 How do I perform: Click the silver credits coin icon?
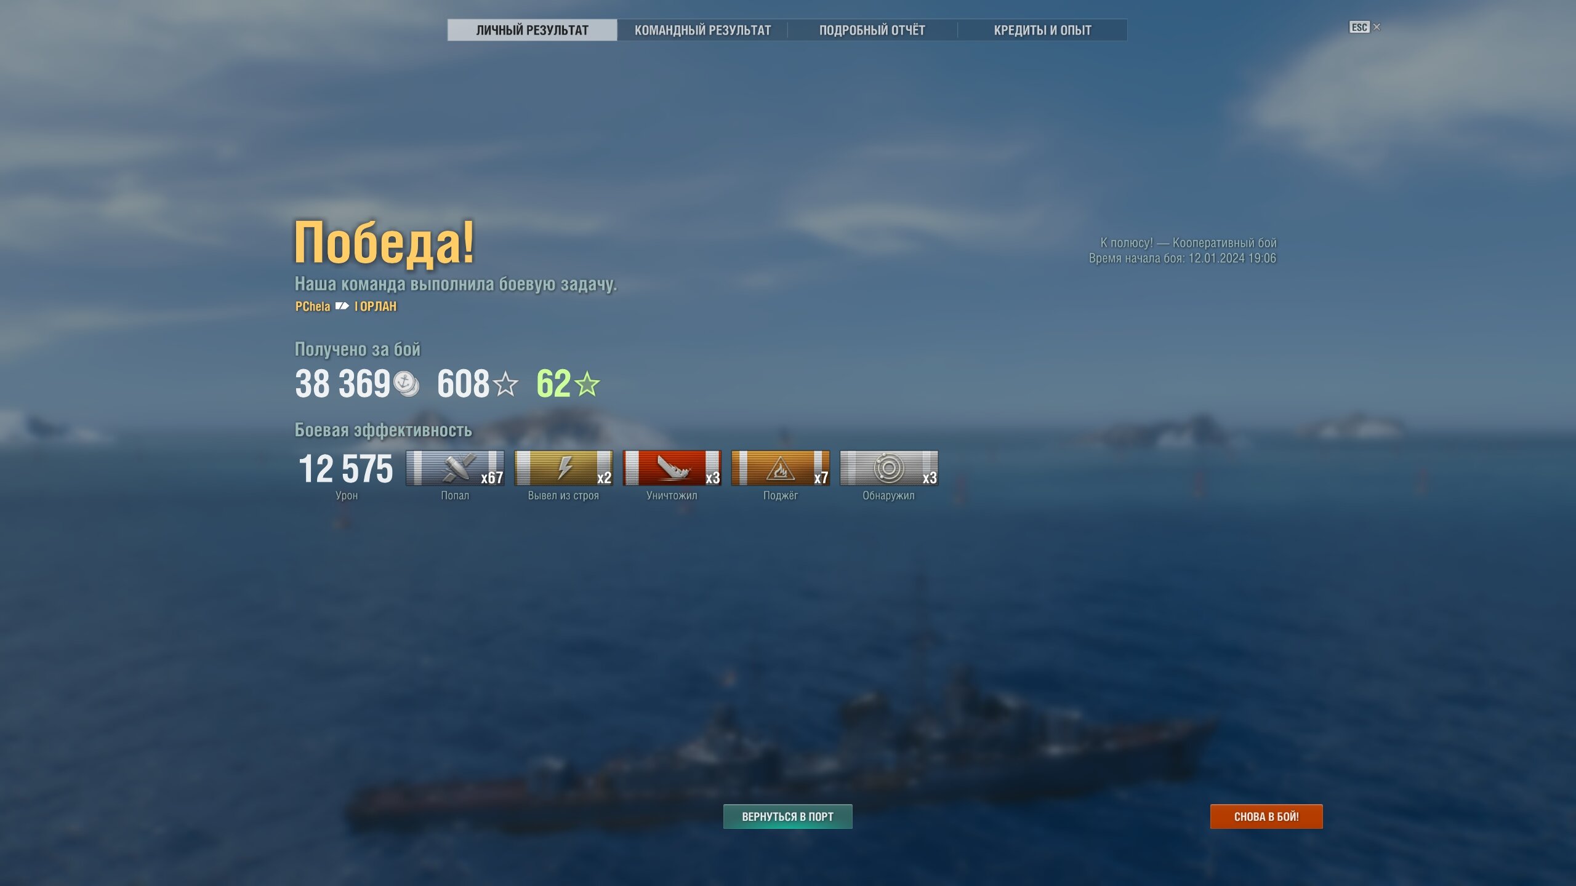[406, 384]
